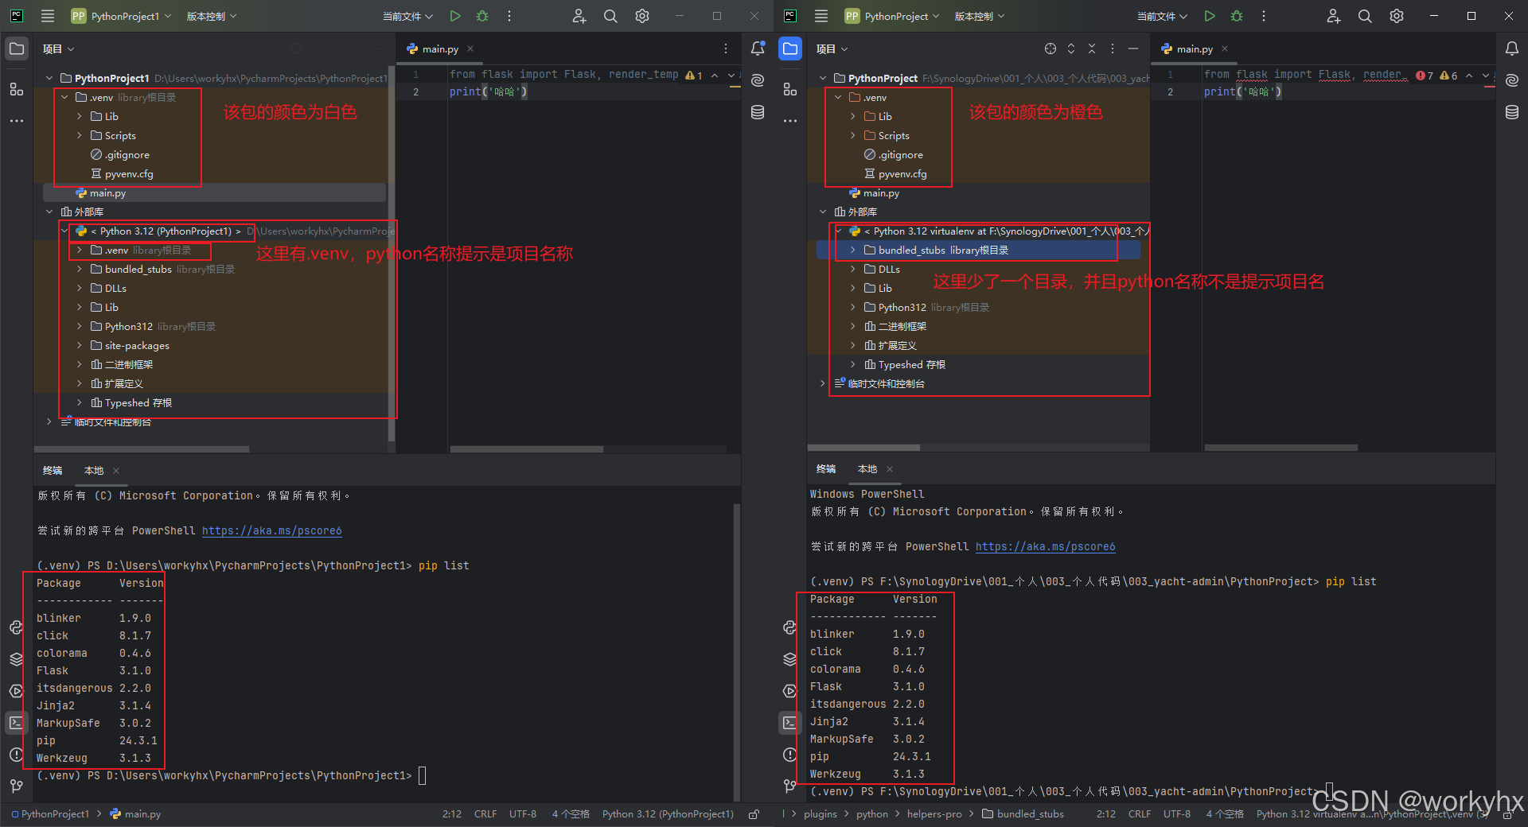Open 当前文件 run configuration dropdown in right window
The width and height of the screenshot is (1528, 827).
pyautogui.click(x=1162, y=16)
